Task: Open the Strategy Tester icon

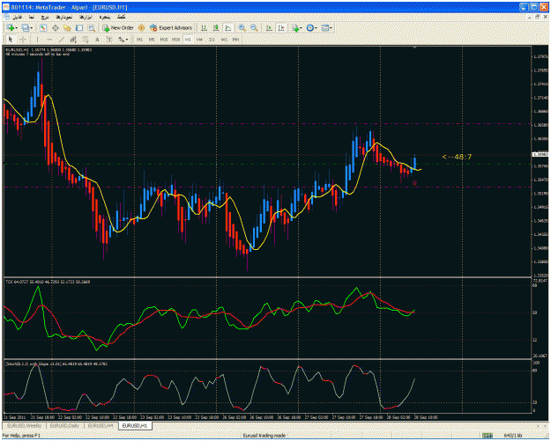Action: pyautogui.click(x=92, y=27)
